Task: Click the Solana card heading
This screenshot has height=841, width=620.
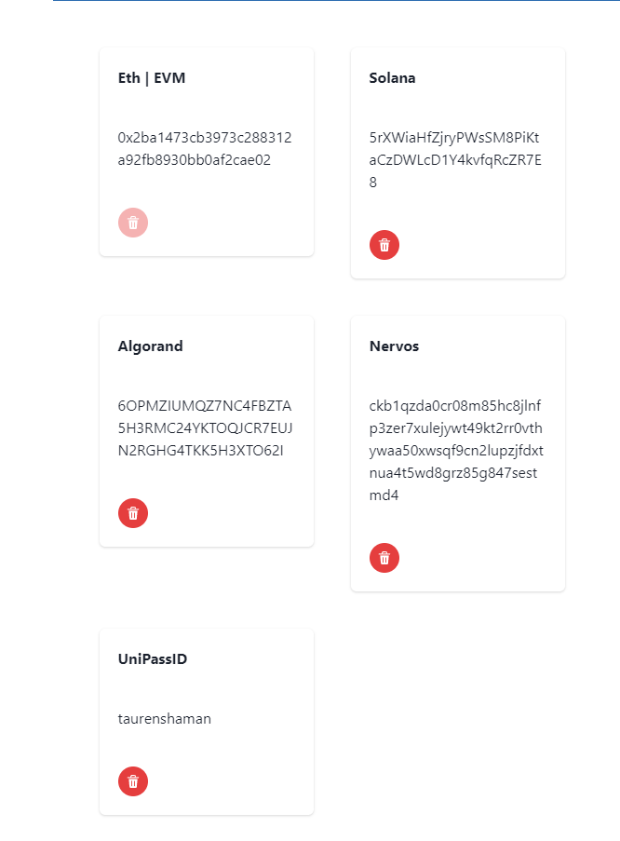Action: [x=392, y=78]
